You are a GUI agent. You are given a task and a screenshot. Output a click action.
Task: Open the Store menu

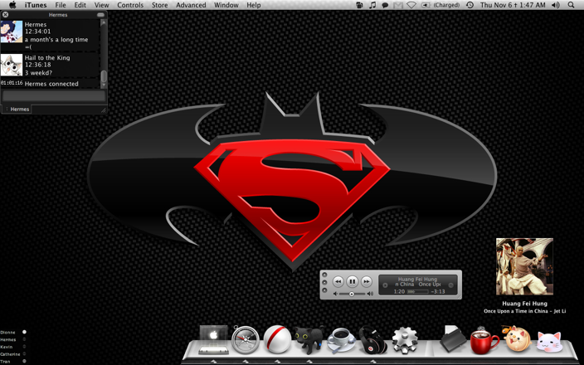pos(159,5)
